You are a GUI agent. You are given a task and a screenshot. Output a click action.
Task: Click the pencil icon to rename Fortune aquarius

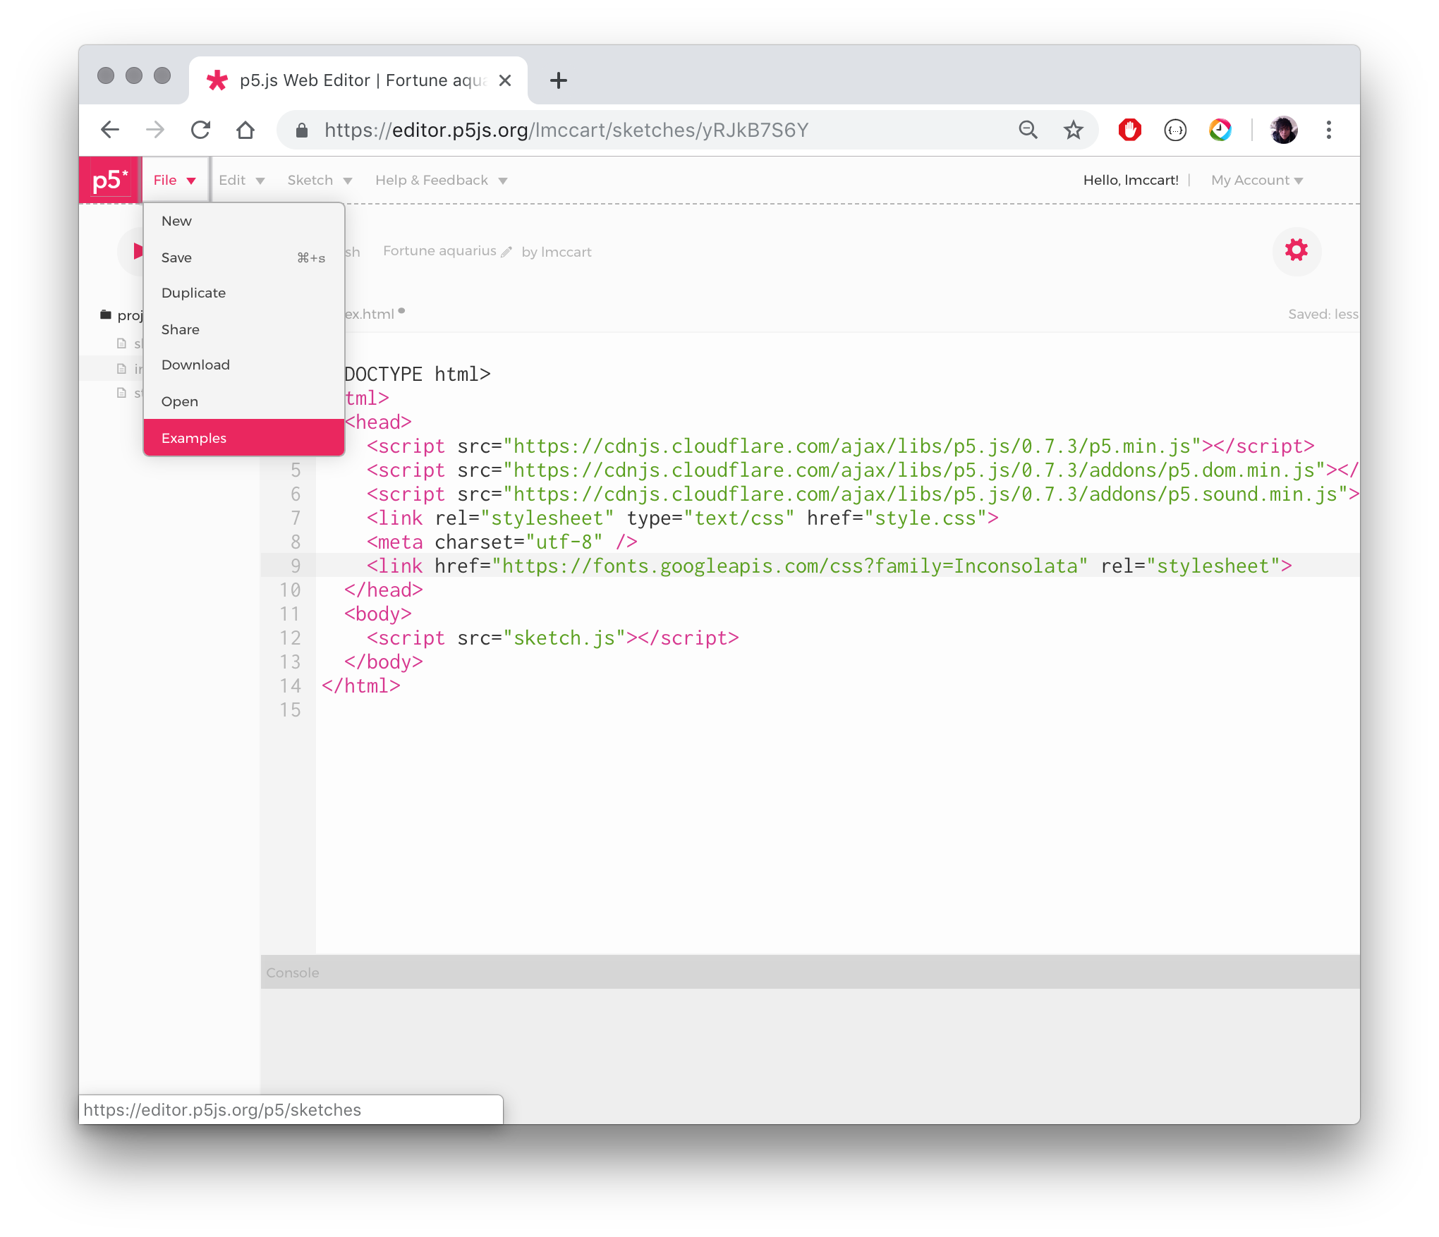coord(506,252)
